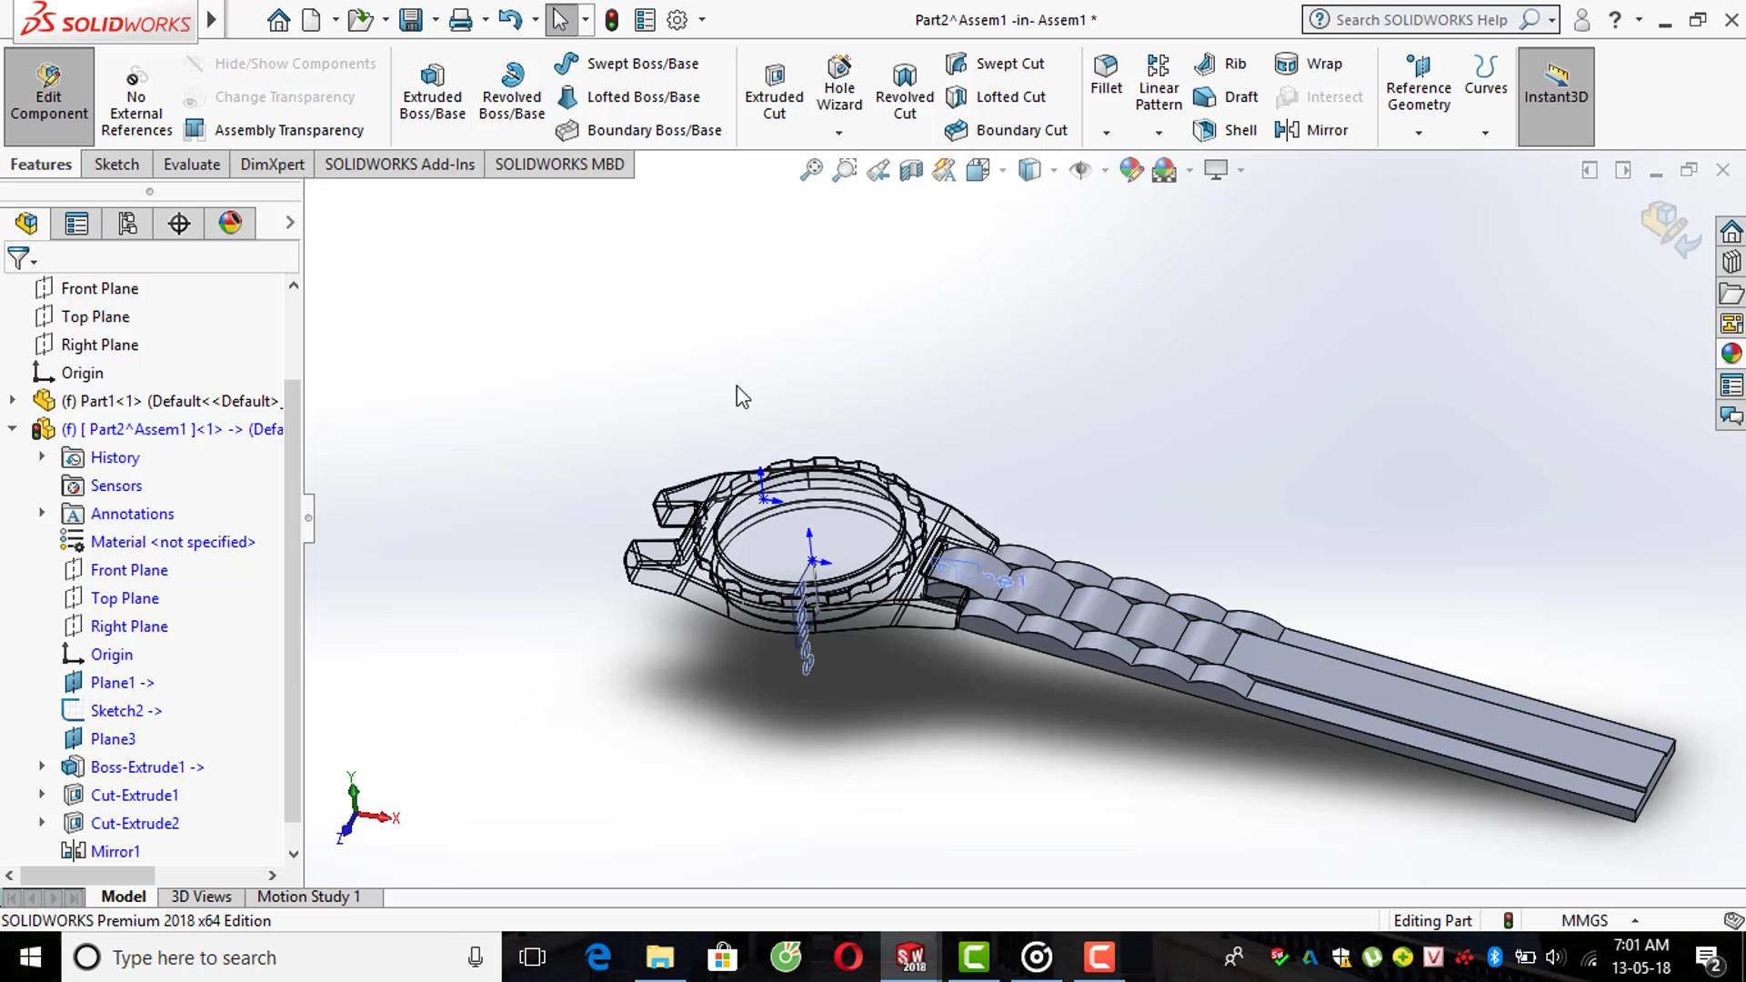Switch to the Sketch tab
The width and height of the screenshot is (1746, 982).
pyautogui.click(x=116, y=165)
